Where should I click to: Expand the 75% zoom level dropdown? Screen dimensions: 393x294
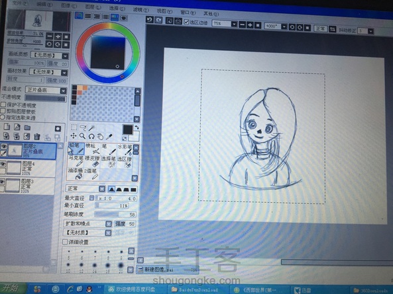click(234, 24)
